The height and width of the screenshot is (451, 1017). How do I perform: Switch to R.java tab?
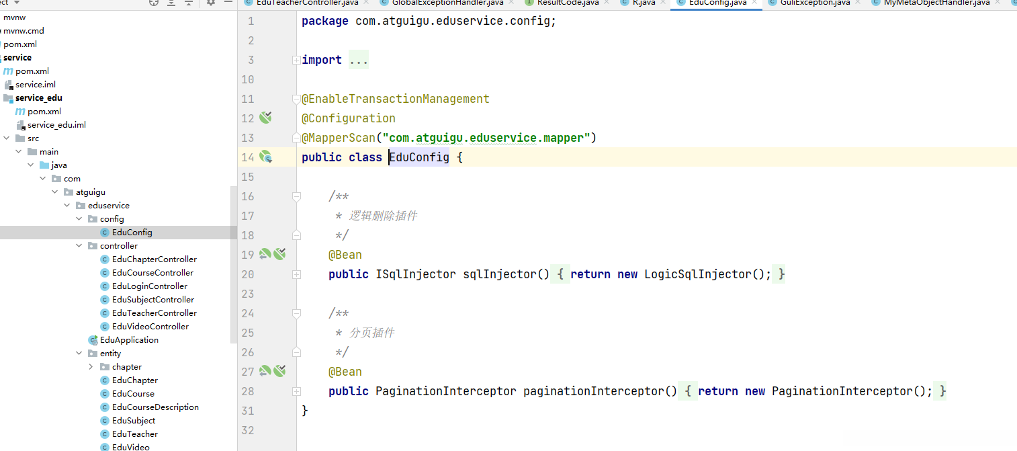point(644,3)
